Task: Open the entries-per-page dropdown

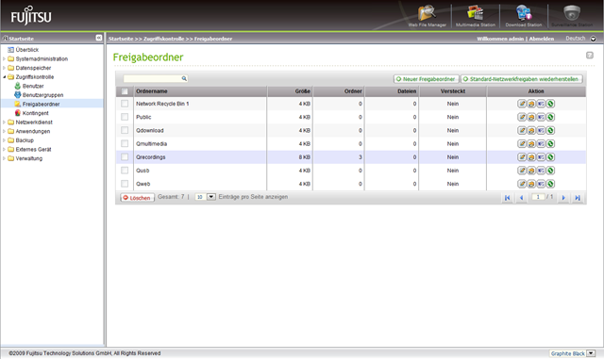Action: tap(211, 197)
